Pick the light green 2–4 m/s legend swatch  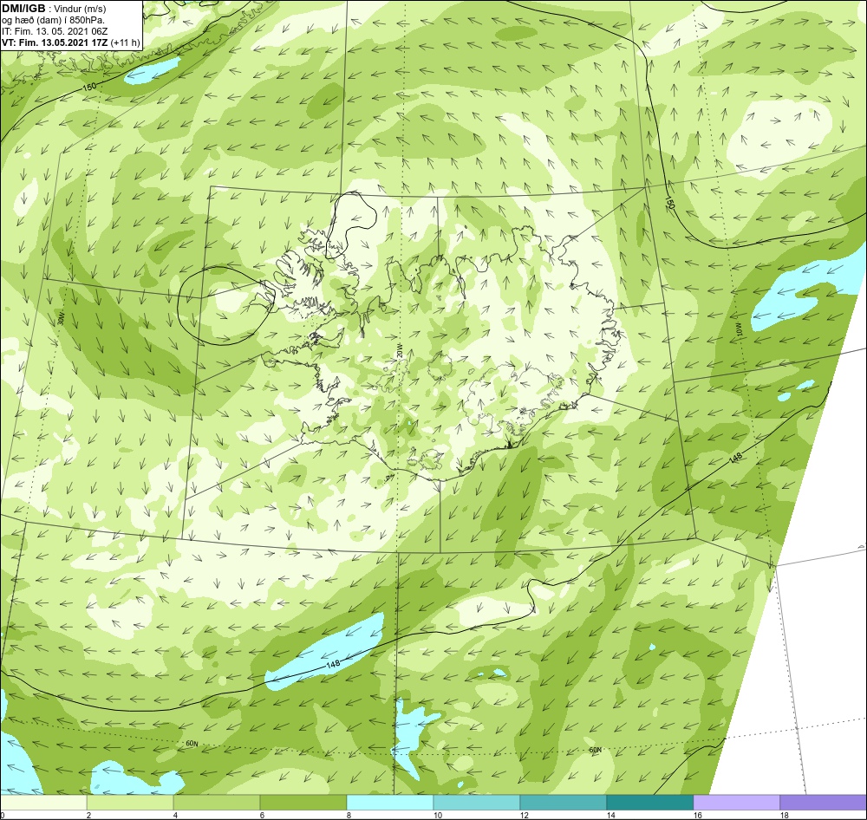point(130,803)
